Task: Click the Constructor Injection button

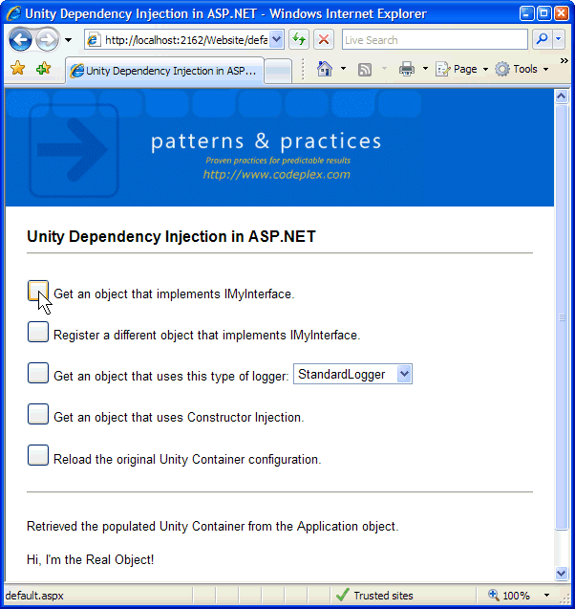Action: (x=38, y=414)
